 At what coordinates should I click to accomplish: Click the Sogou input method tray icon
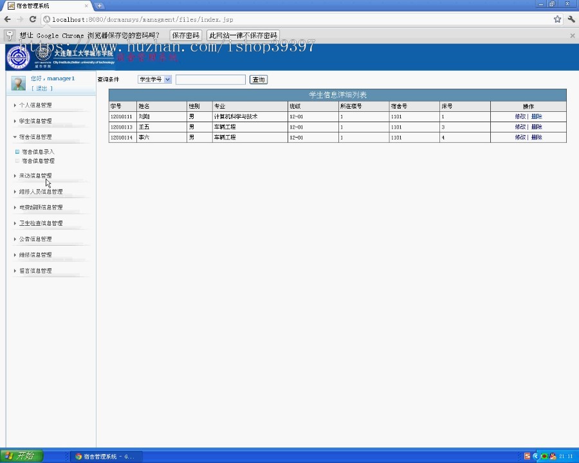[527, 457]
